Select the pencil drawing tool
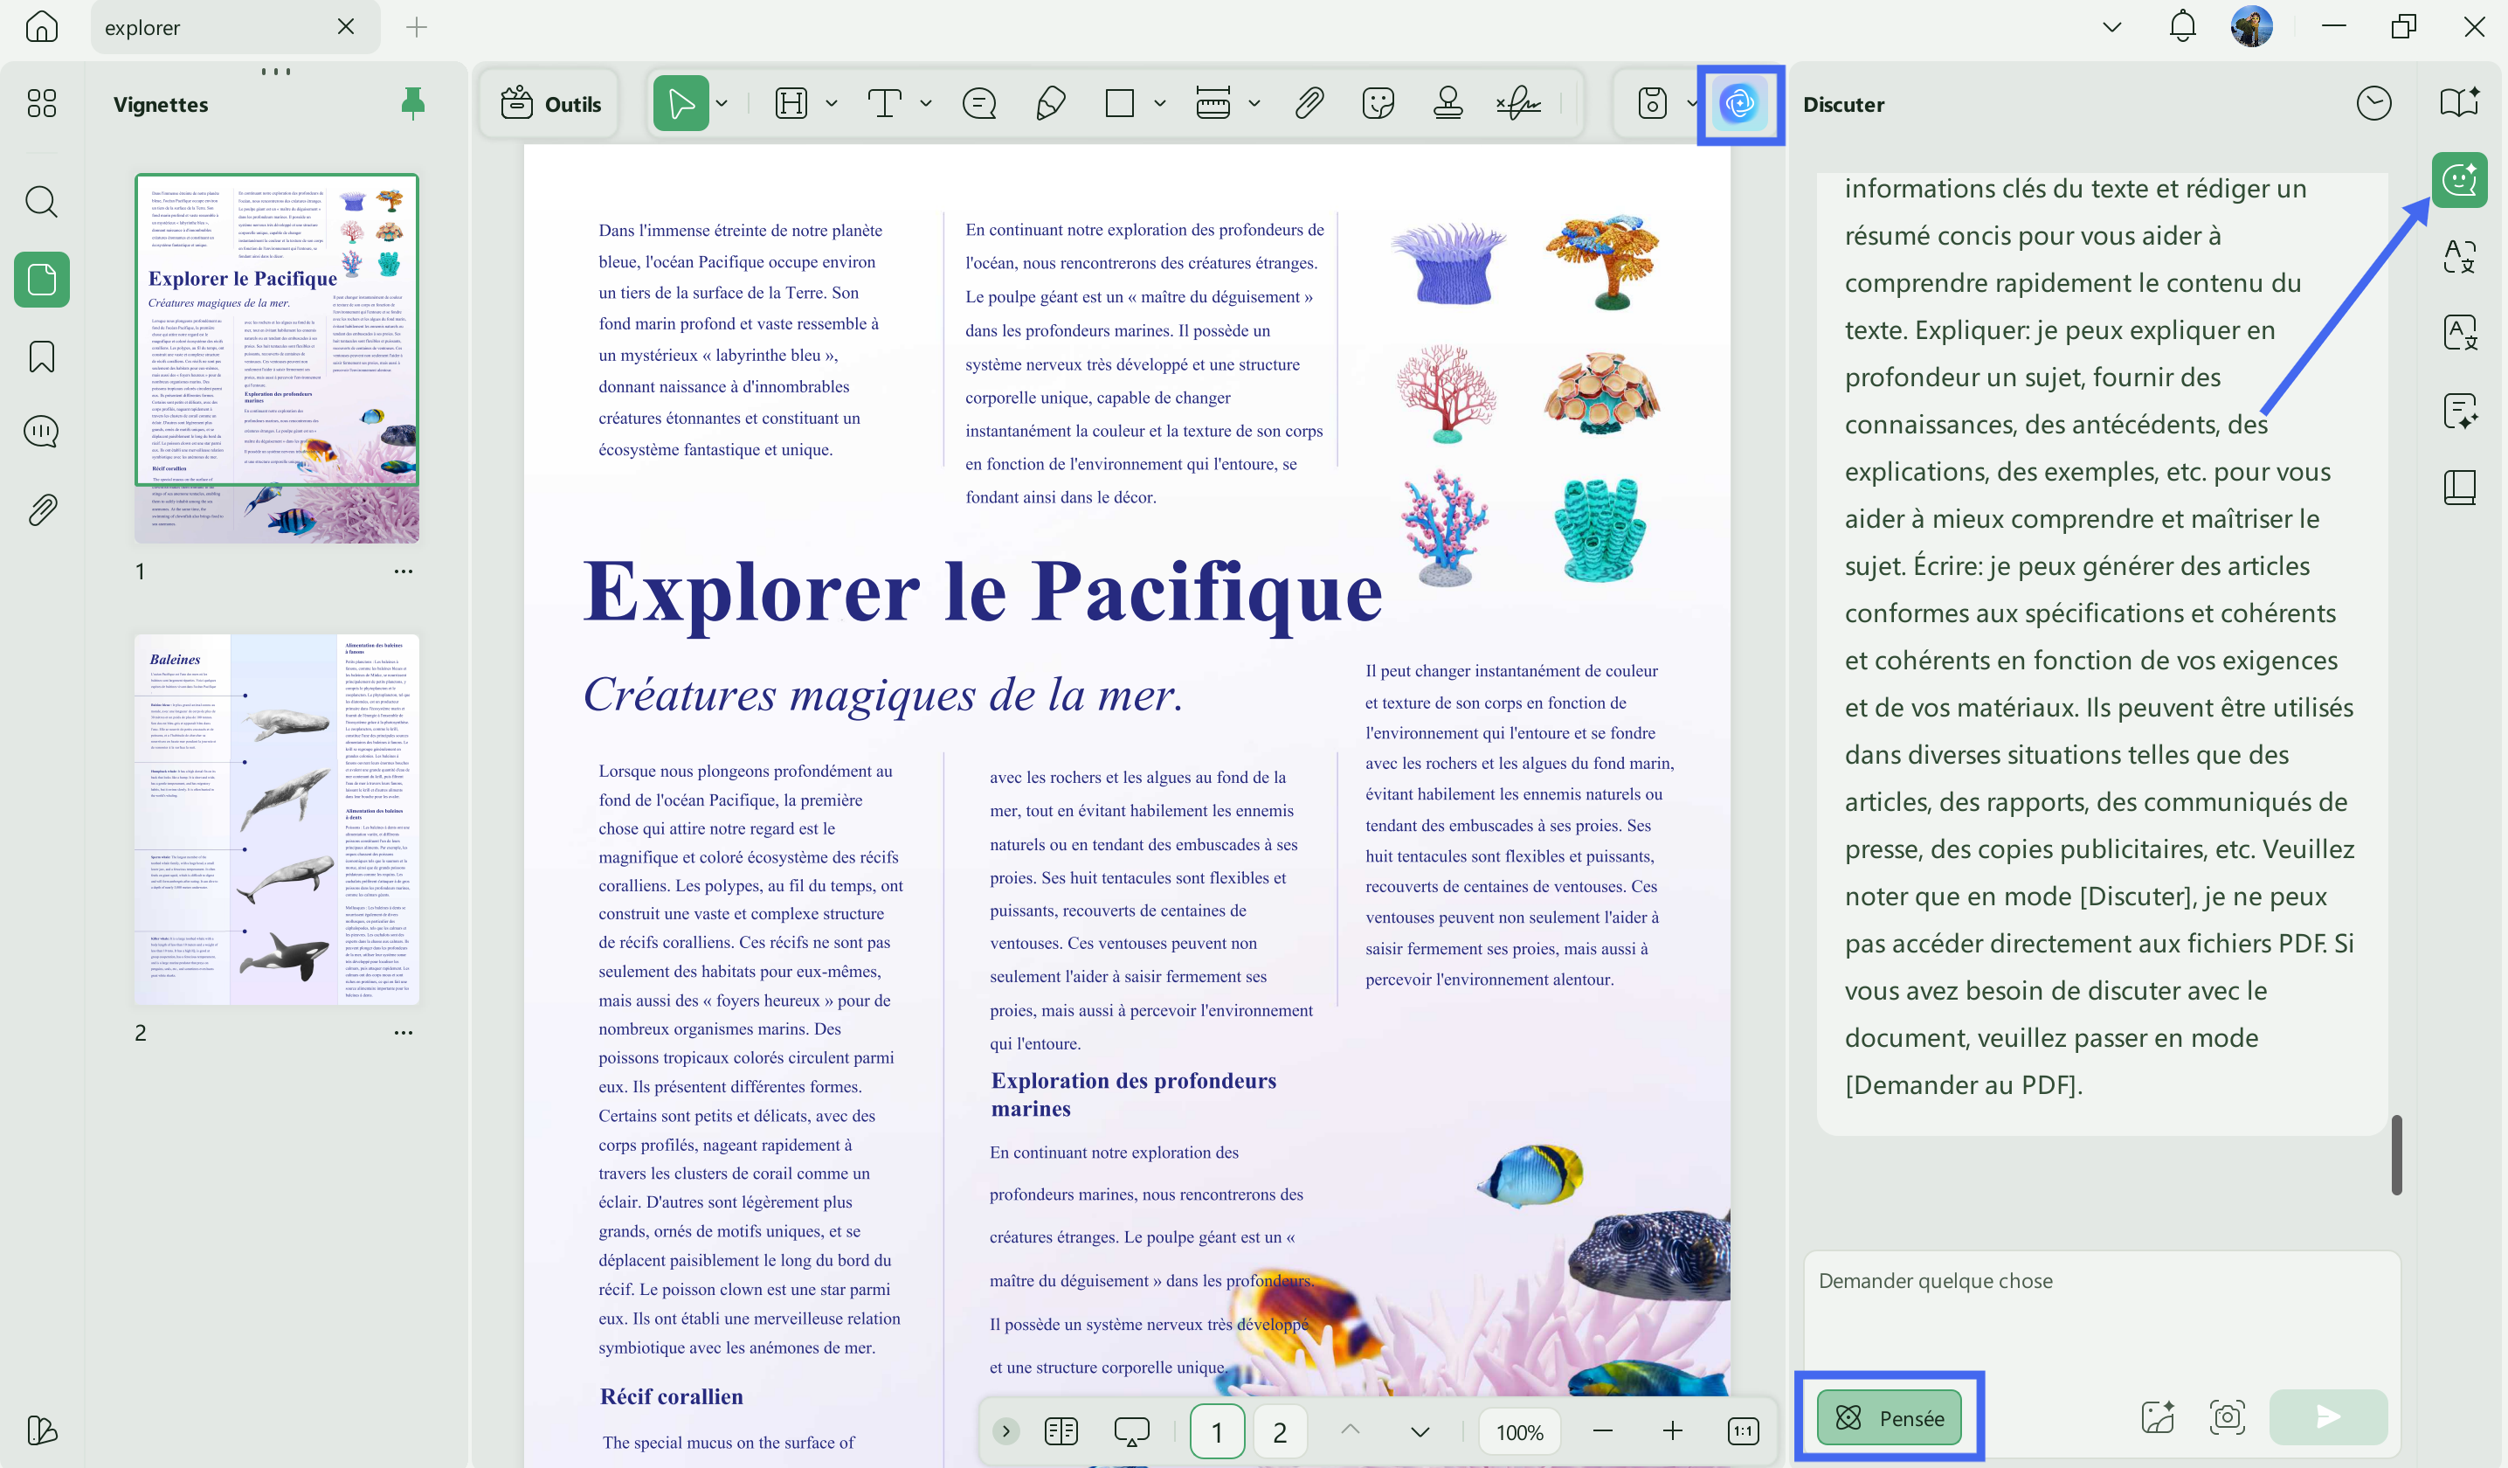This screenshot has width=2508, height=1468. [x=1050, y=102]
